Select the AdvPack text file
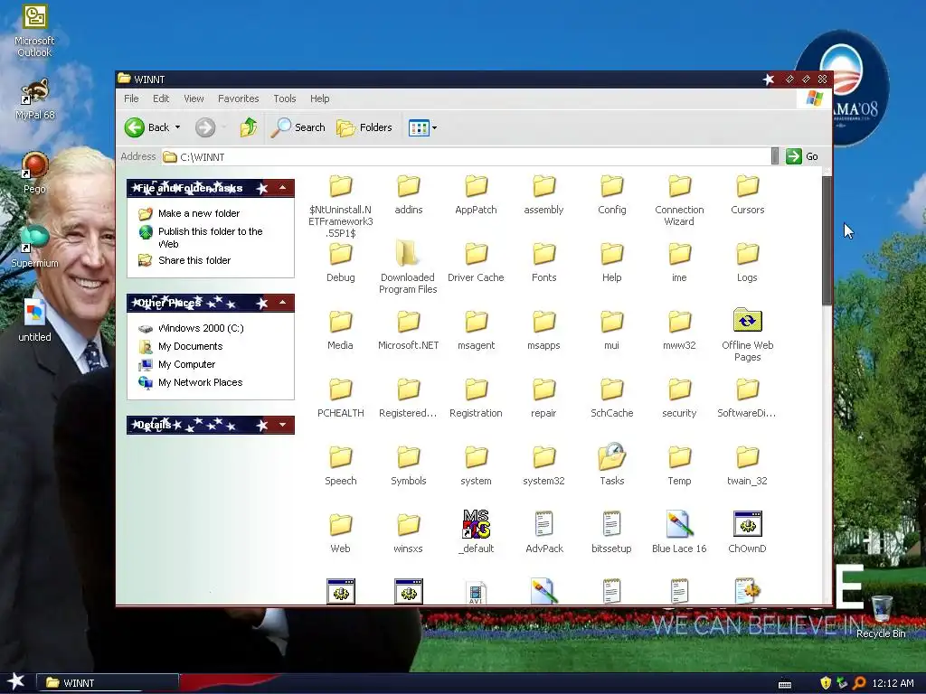The width and height of the screenshot is (926, 694). click(x=543, y=531)
